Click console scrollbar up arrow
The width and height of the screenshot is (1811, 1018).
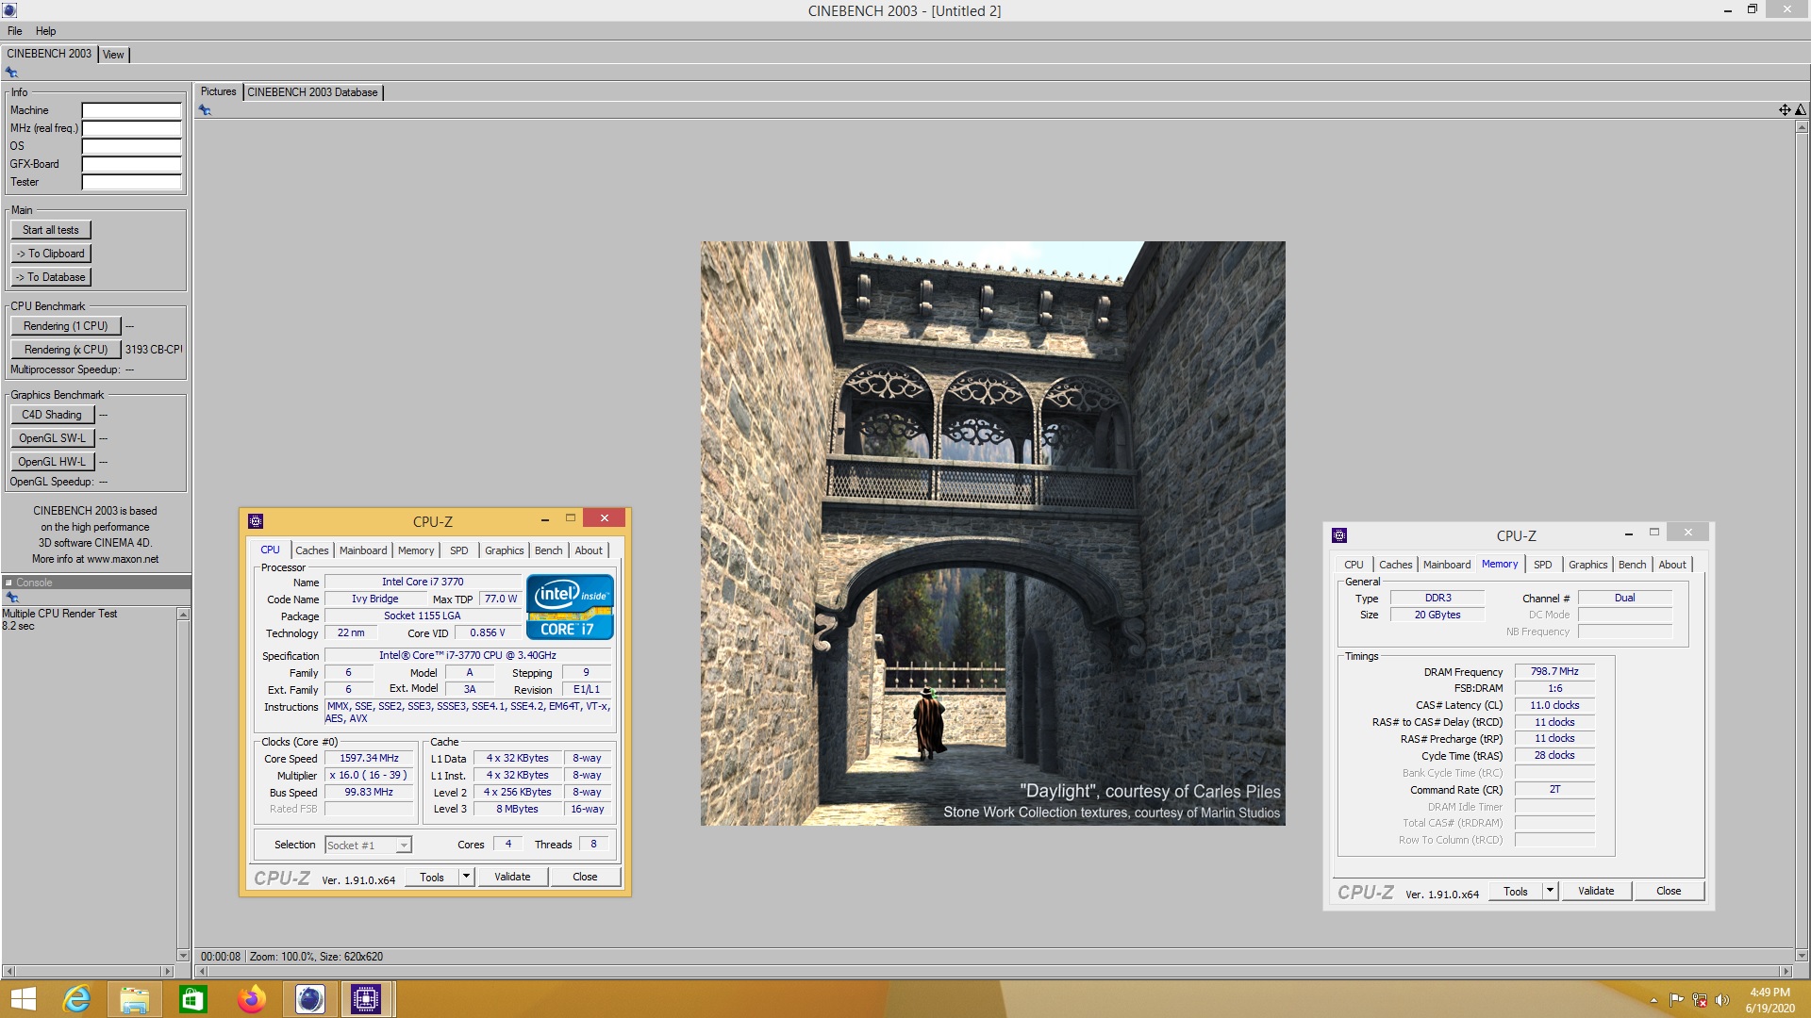coord(183,615)
